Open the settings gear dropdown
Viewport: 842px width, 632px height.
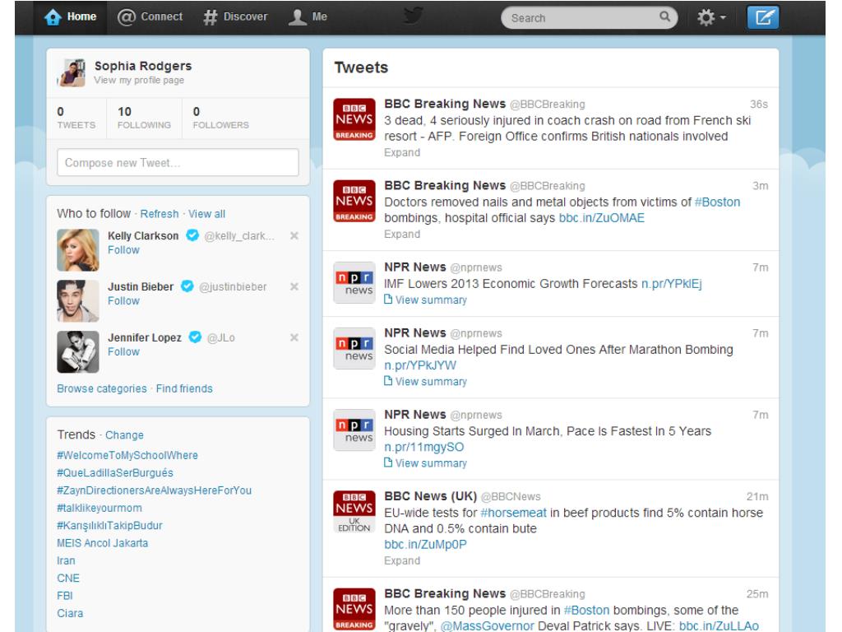[x=711, y=18]
